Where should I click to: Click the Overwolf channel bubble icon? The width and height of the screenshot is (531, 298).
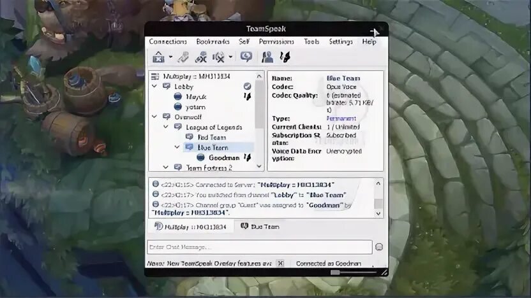click(167, 117)
